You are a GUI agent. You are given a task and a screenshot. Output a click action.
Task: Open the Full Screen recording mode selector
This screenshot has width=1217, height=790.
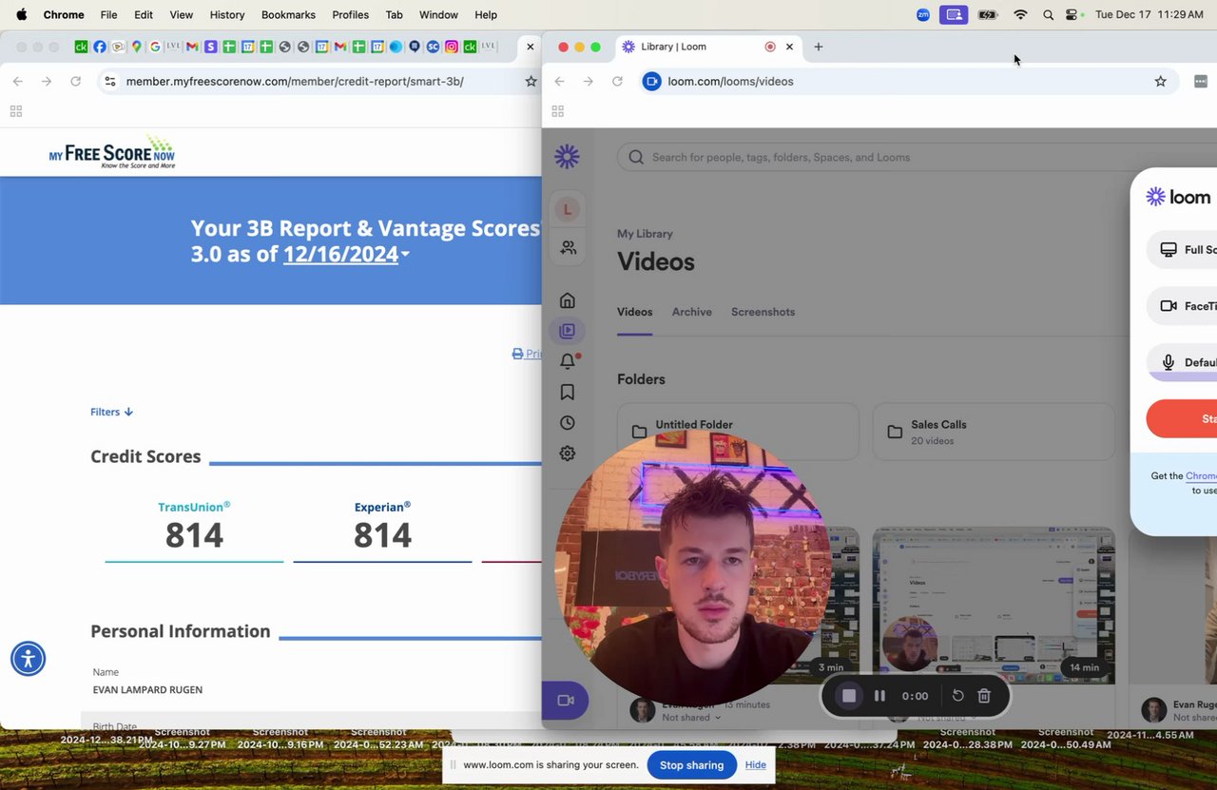[1182, 250]
